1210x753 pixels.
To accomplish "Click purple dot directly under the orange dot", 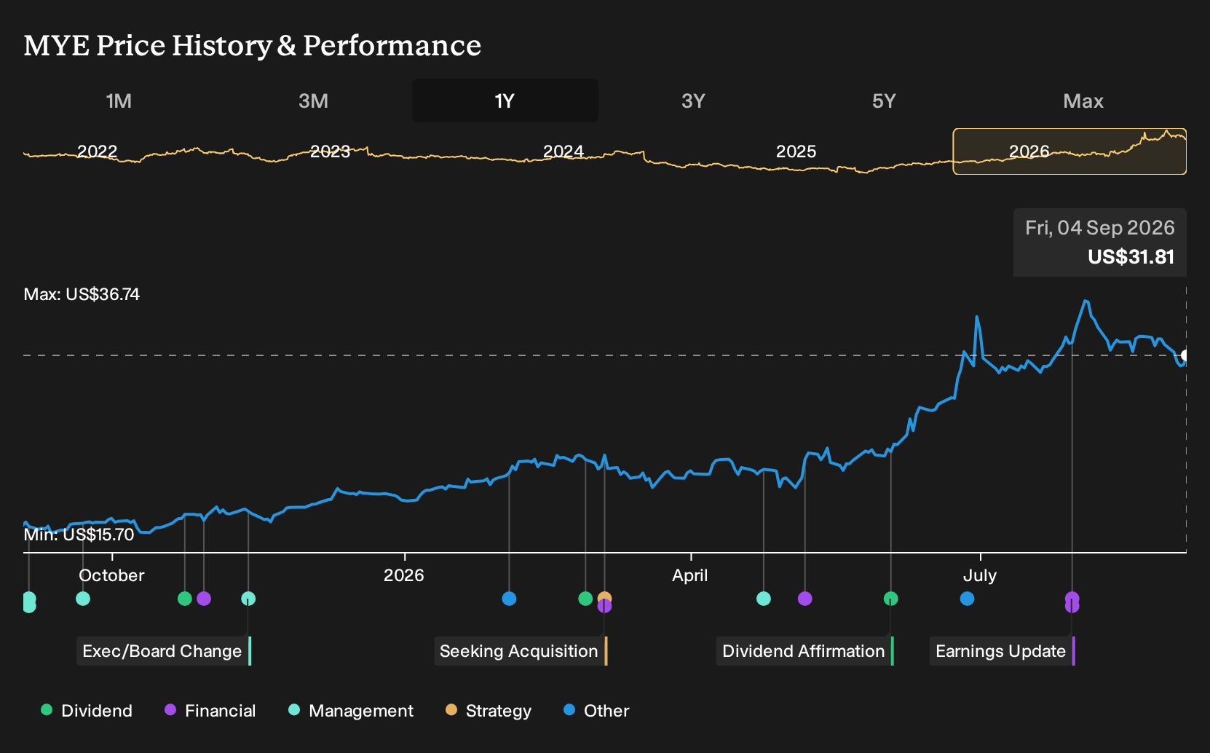I will 604,607.
